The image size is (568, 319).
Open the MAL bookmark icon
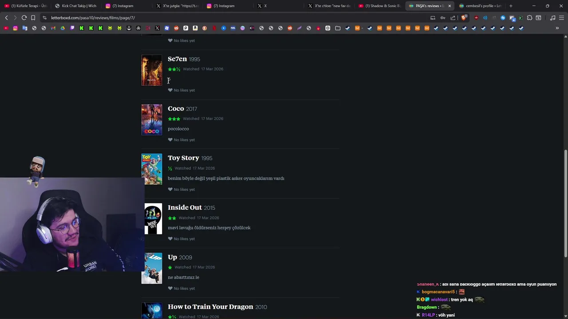click(x=233, y=28)
